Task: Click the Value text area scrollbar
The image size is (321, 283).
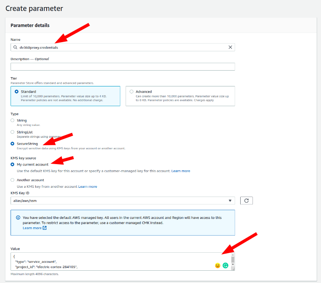Action: click(x=233, y=260)
